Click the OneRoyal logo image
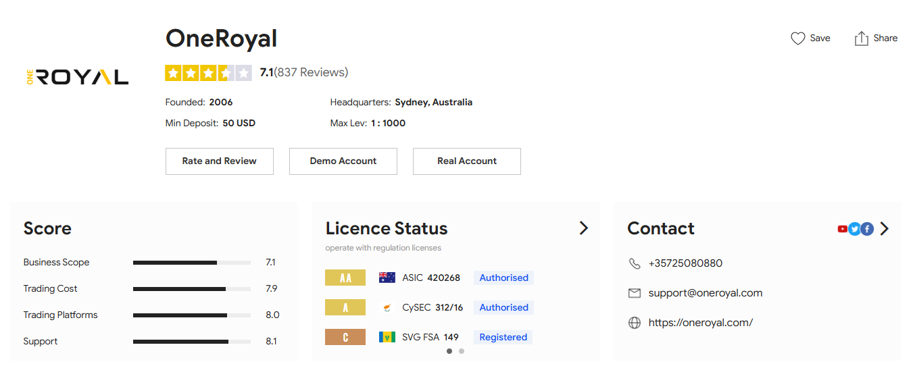This screenshot has height=366, width=913. [76, 76]
